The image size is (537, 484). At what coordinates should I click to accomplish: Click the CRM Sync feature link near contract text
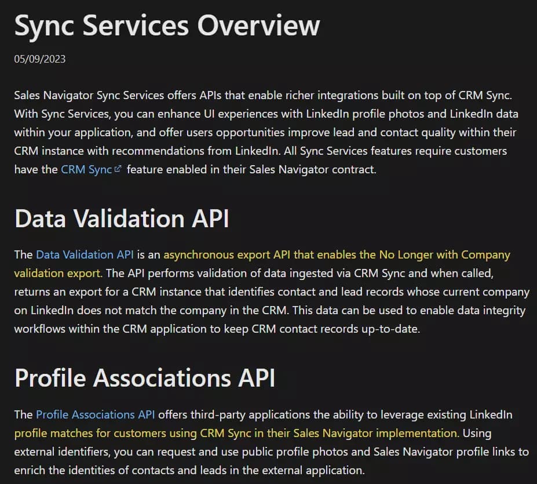85,169
